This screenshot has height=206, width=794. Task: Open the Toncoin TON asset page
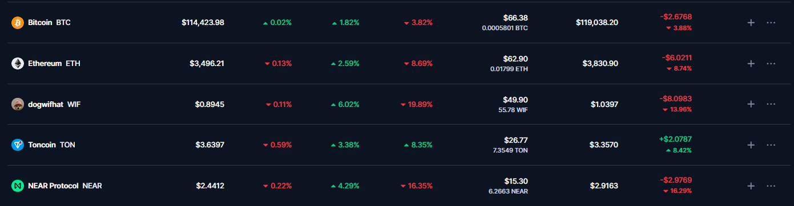51,145
